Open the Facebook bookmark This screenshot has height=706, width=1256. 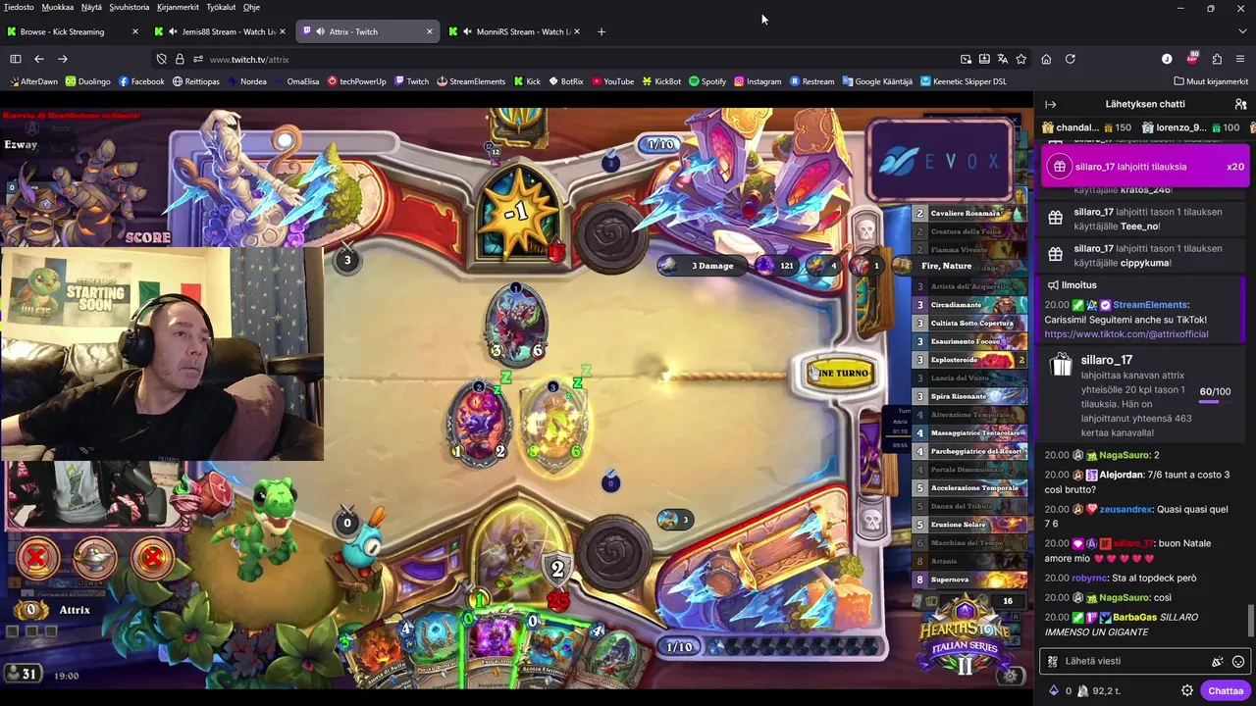141,81
